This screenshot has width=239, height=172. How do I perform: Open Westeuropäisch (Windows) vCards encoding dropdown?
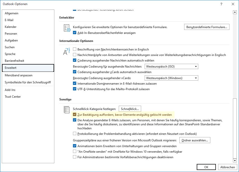[x=171, y=78]
